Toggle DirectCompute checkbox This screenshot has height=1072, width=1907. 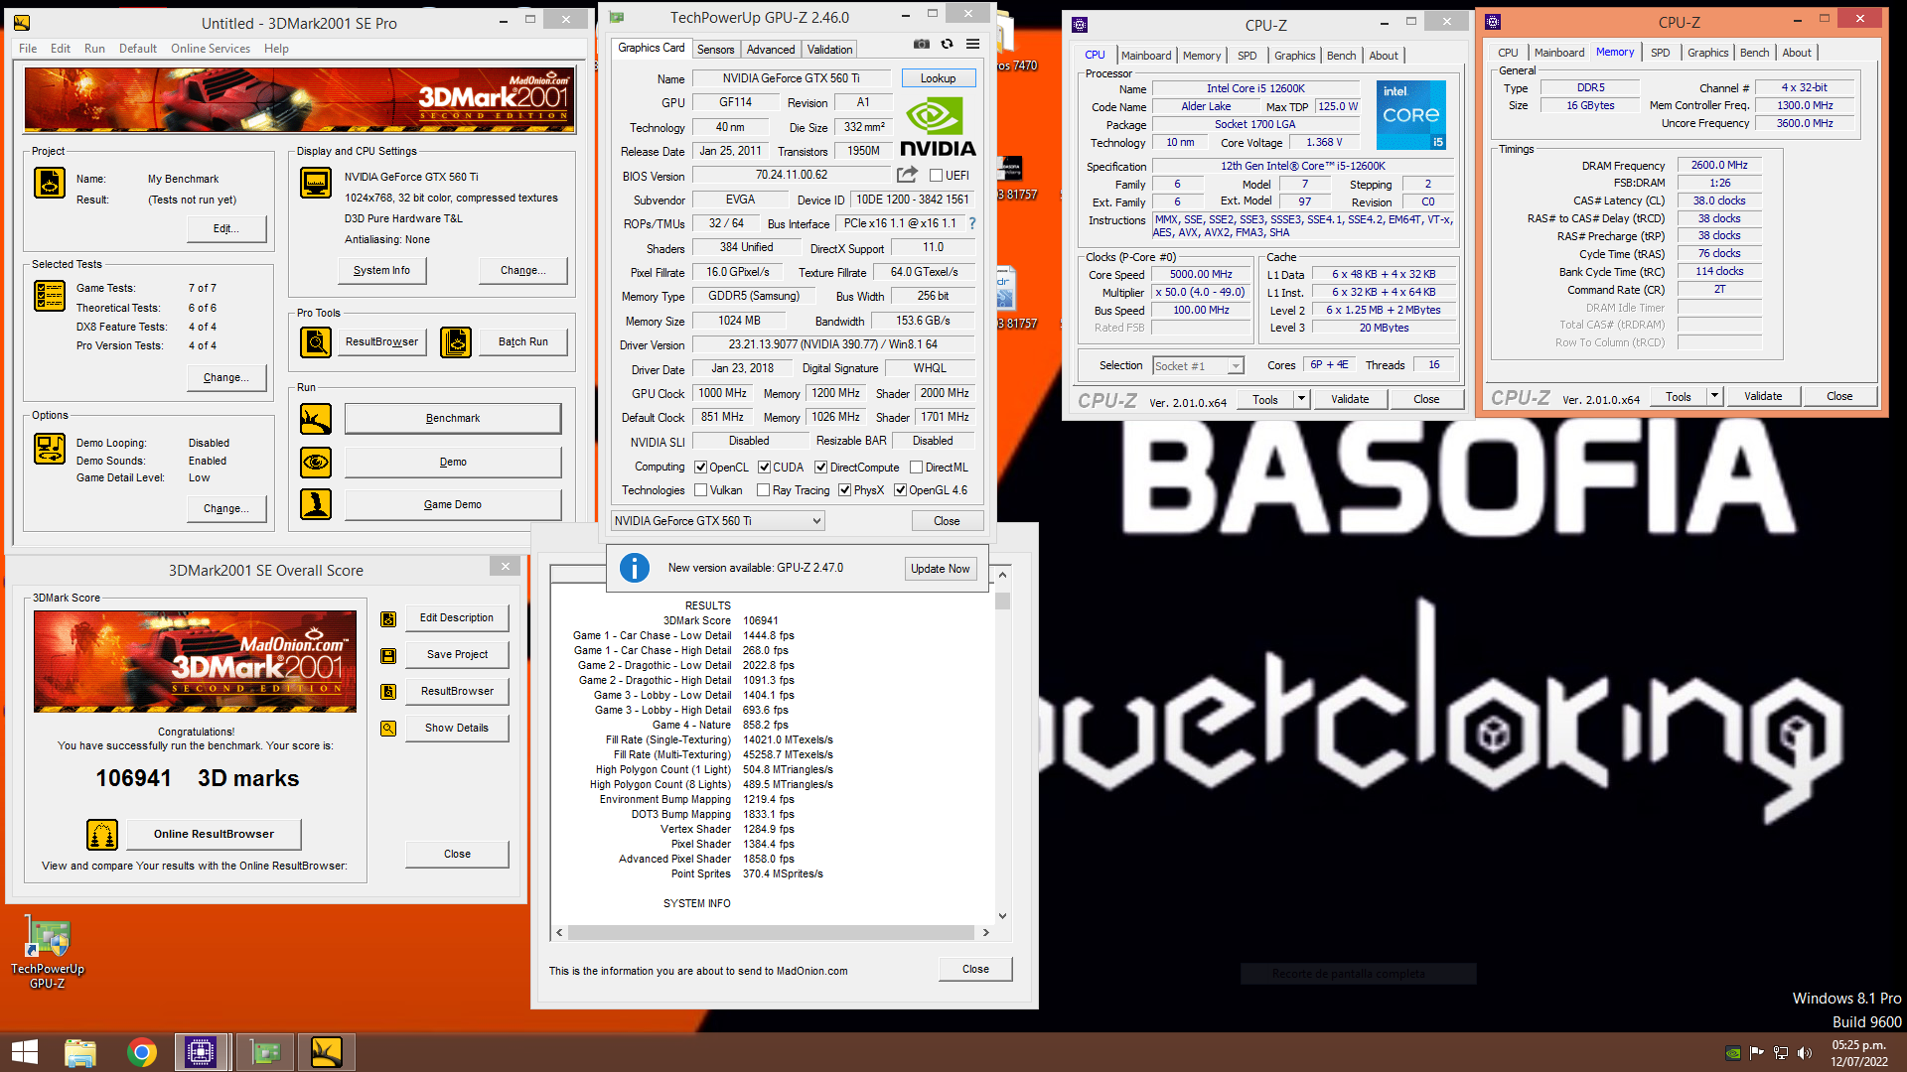[x=820, y=468]
